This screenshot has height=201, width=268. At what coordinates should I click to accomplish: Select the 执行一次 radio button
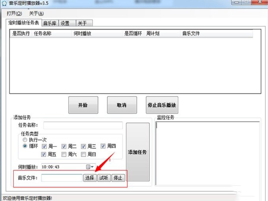25,140
